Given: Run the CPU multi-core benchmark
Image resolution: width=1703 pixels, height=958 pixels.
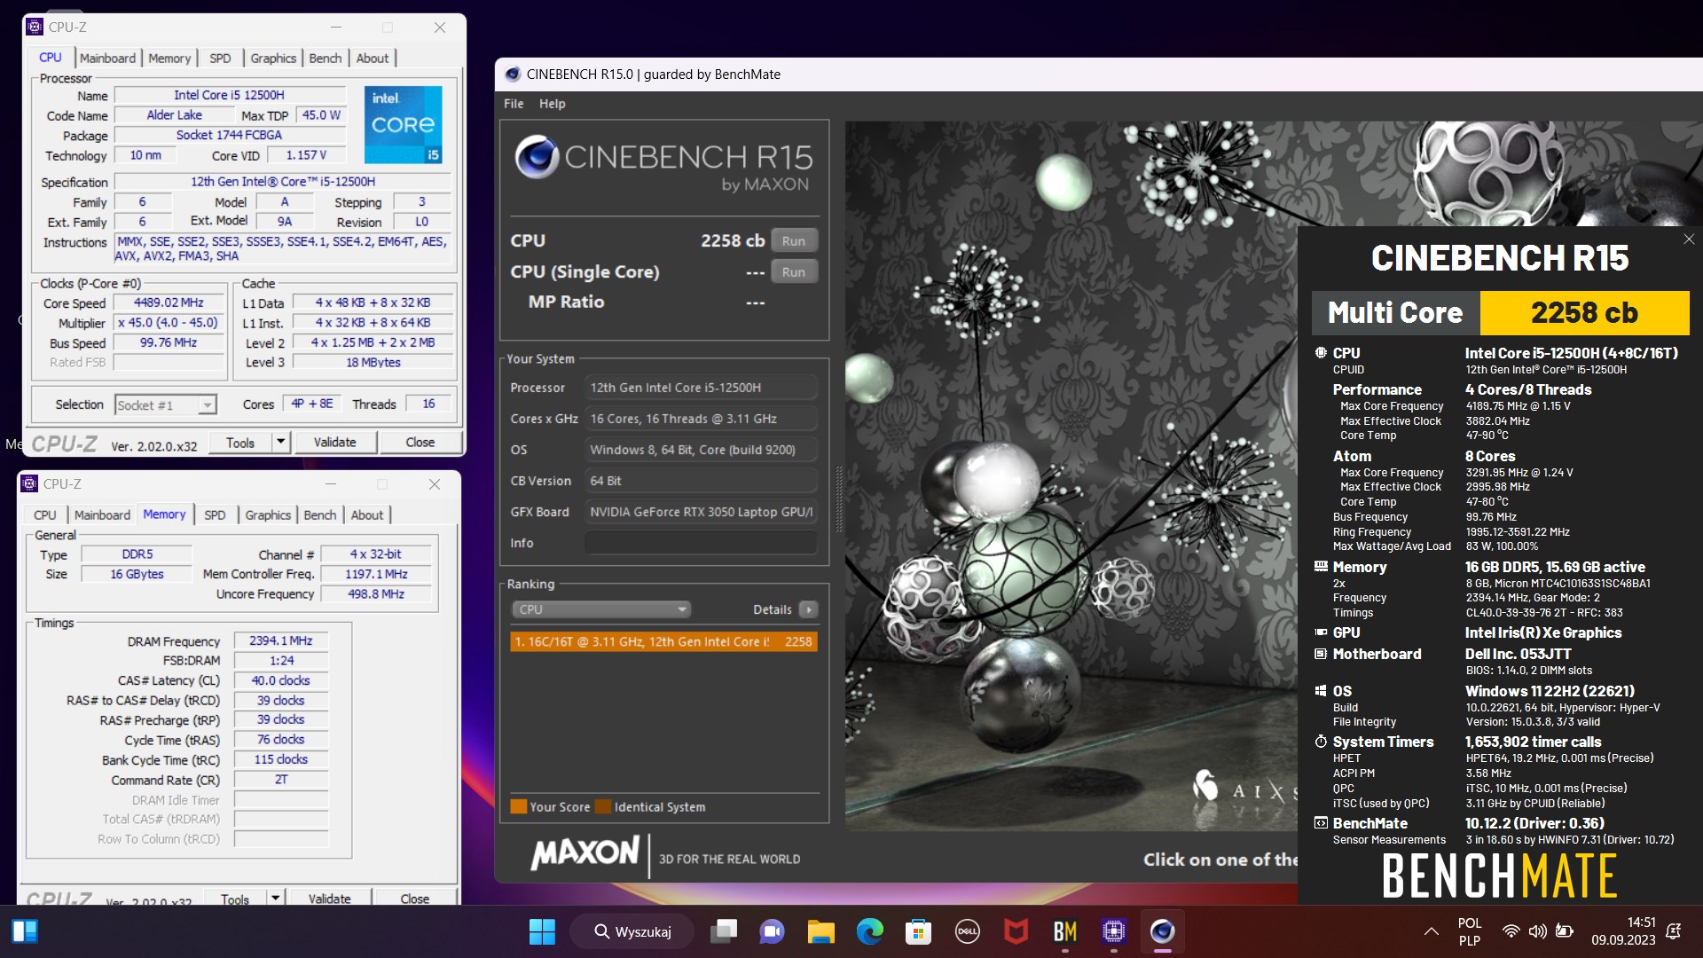Looking at the screenshot, I should click(794, 240).
